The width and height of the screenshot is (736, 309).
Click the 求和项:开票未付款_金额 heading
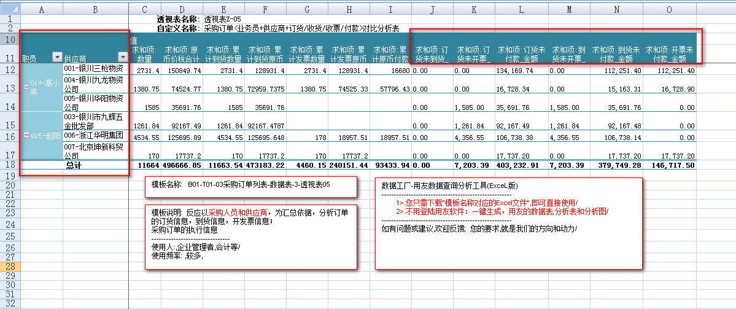pyautogui.click(x=673, y=54)
